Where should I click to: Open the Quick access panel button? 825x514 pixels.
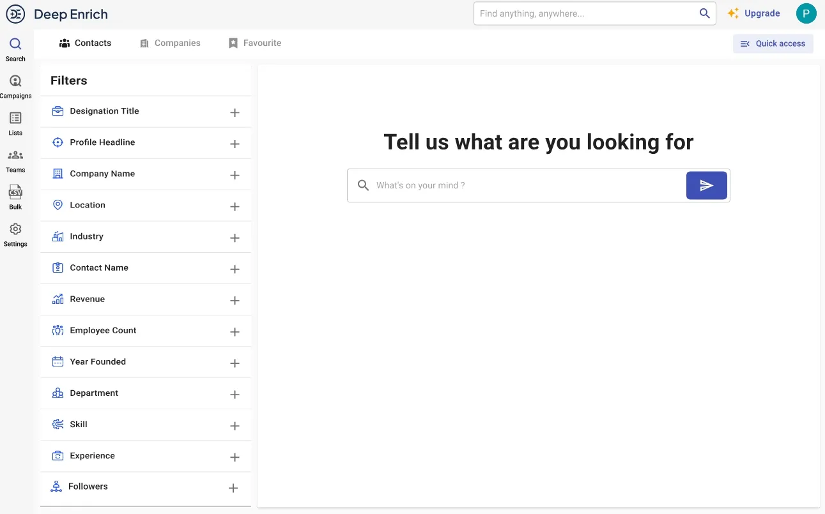tap(773, 43)
